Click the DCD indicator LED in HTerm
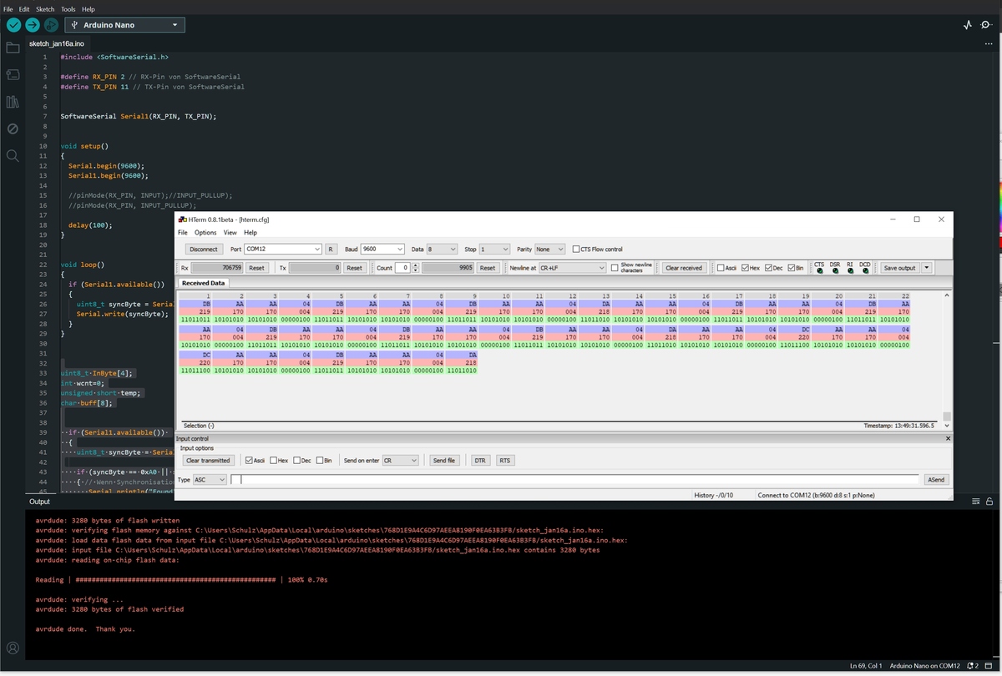Screen dimensions: 1002x676 (865, 270)
